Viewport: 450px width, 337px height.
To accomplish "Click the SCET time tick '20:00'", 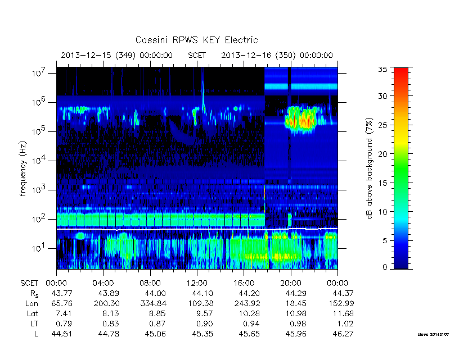I will (291, 283).
